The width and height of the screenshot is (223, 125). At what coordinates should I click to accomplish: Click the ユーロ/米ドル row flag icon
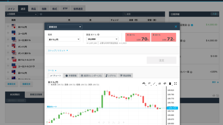pyautogui.click(x=14, y=40)
